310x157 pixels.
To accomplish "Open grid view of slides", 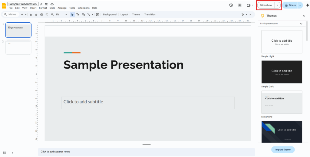I will [x=4, y=153].
